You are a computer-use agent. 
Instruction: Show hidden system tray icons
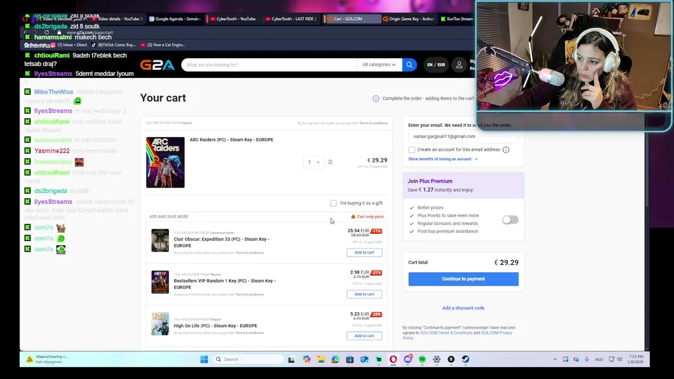click(x=555, y=360)
